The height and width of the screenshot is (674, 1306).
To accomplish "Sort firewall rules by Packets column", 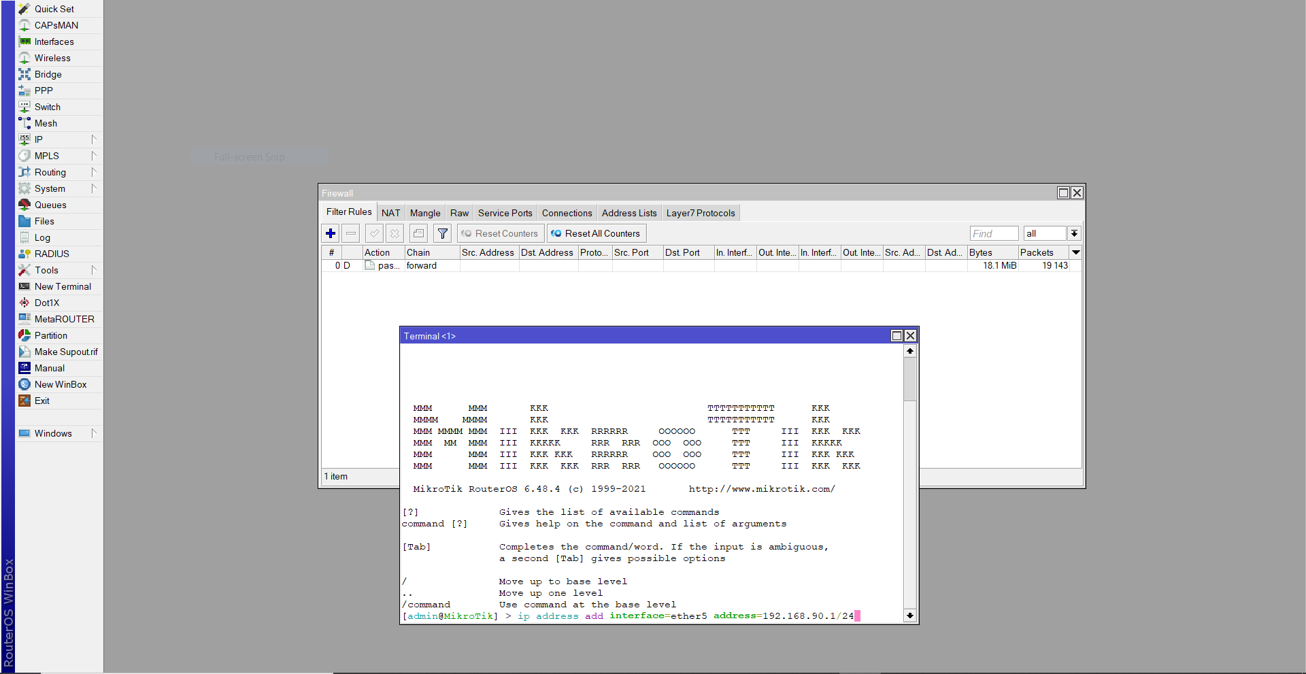I will coord(1044,252).
